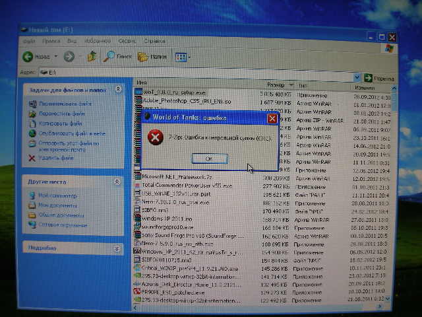This screenshot has height=317, width=422.
Task: Click Переместить файл link
Action: (62, 114)
